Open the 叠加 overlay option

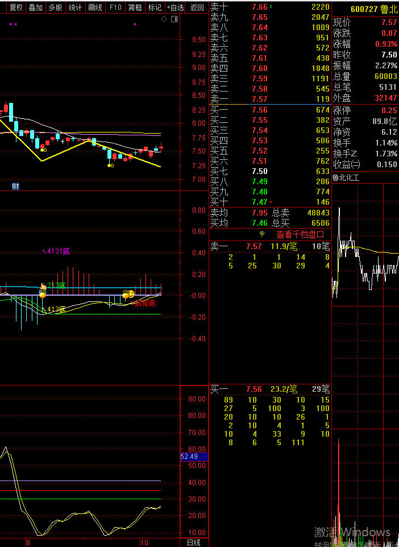[x=35, y=7]
